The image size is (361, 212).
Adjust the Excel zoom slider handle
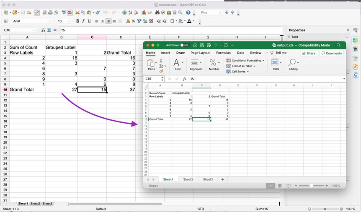coord(311,186)
